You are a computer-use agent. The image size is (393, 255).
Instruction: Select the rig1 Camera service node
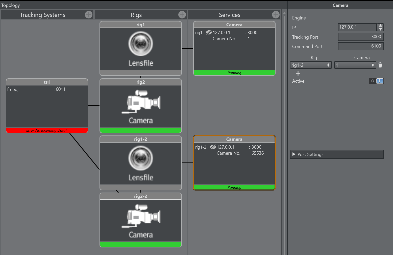234,48
